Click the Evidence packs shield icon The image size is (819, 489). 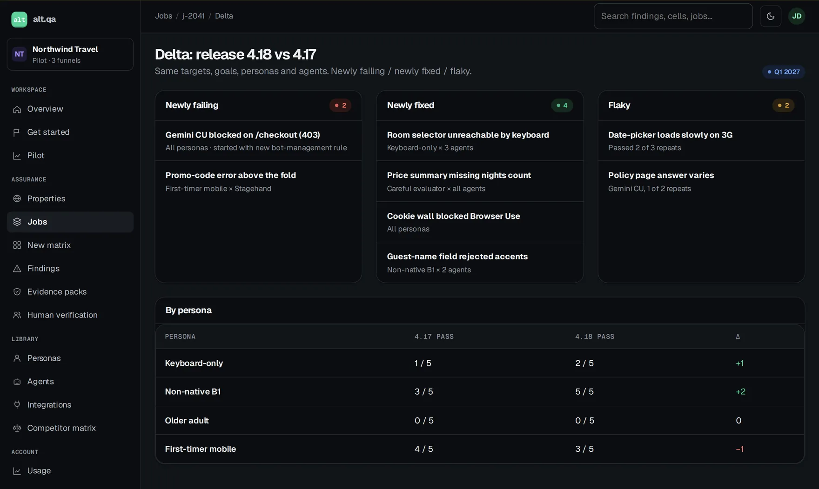click(x=17, y=291)
